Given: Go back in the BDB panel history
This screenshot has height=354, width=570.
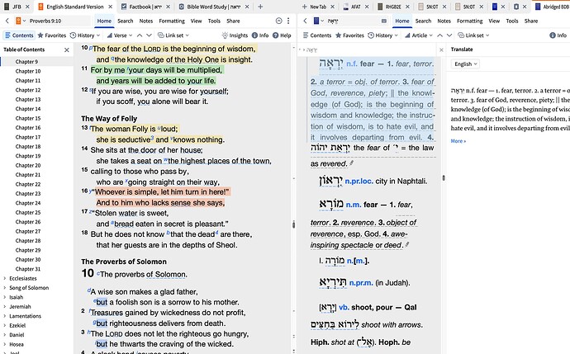Looking at the screenshot, I should pos(305,21).
